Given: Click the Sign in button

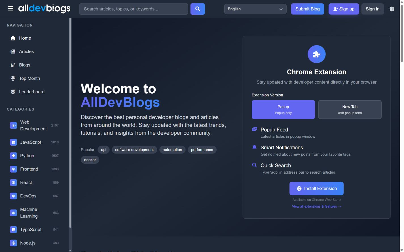Looking at the screenshot, I should 372,9.
